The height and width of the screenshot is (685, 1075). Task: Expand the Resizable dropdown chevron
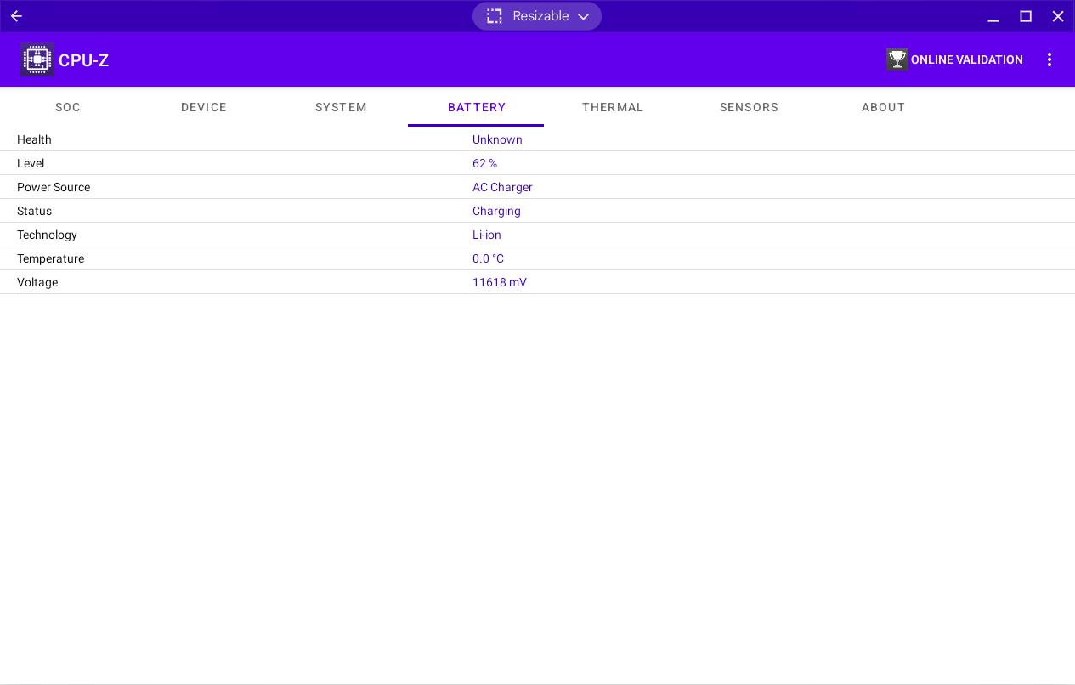(583, 16)
